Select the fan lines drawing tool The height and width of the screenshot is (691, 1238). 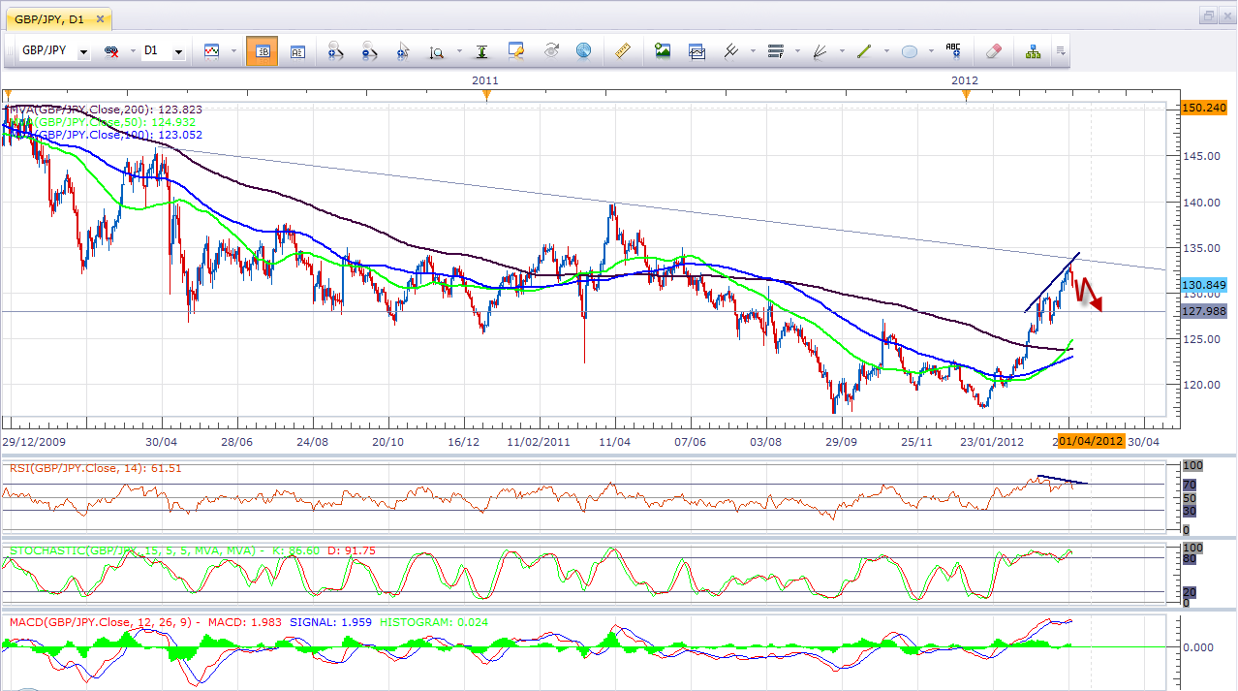pos(820,51)
